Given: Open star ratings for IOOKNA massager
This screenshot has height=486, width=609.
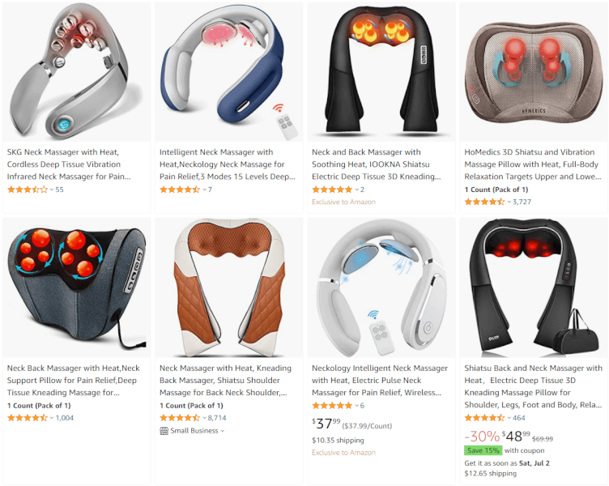Looking at the screenshot, I should point(333,190).
